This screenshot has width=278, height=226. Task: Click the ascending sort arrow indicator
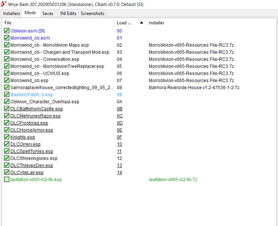pos(141,23)
